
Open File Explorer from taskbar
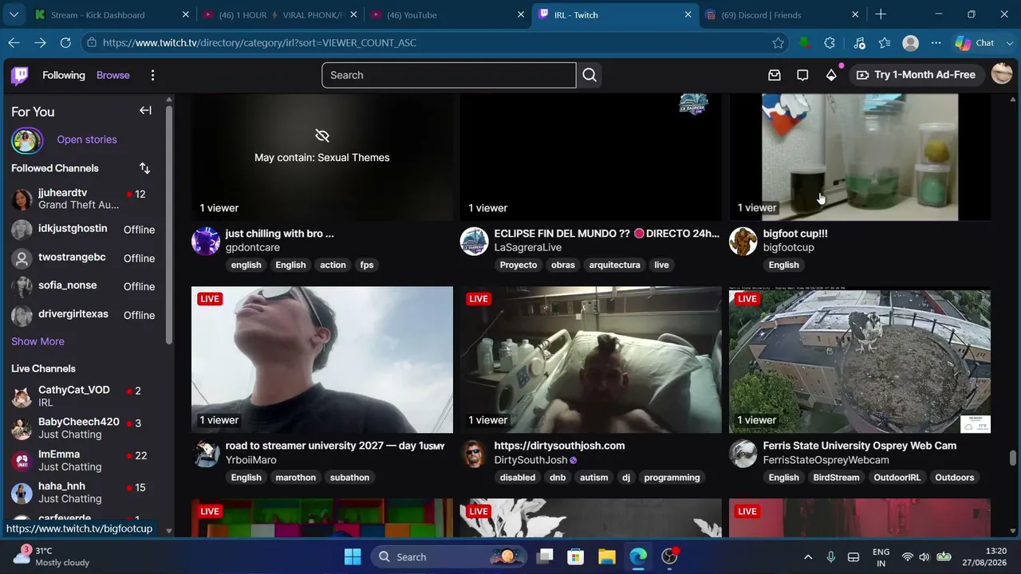607,556
